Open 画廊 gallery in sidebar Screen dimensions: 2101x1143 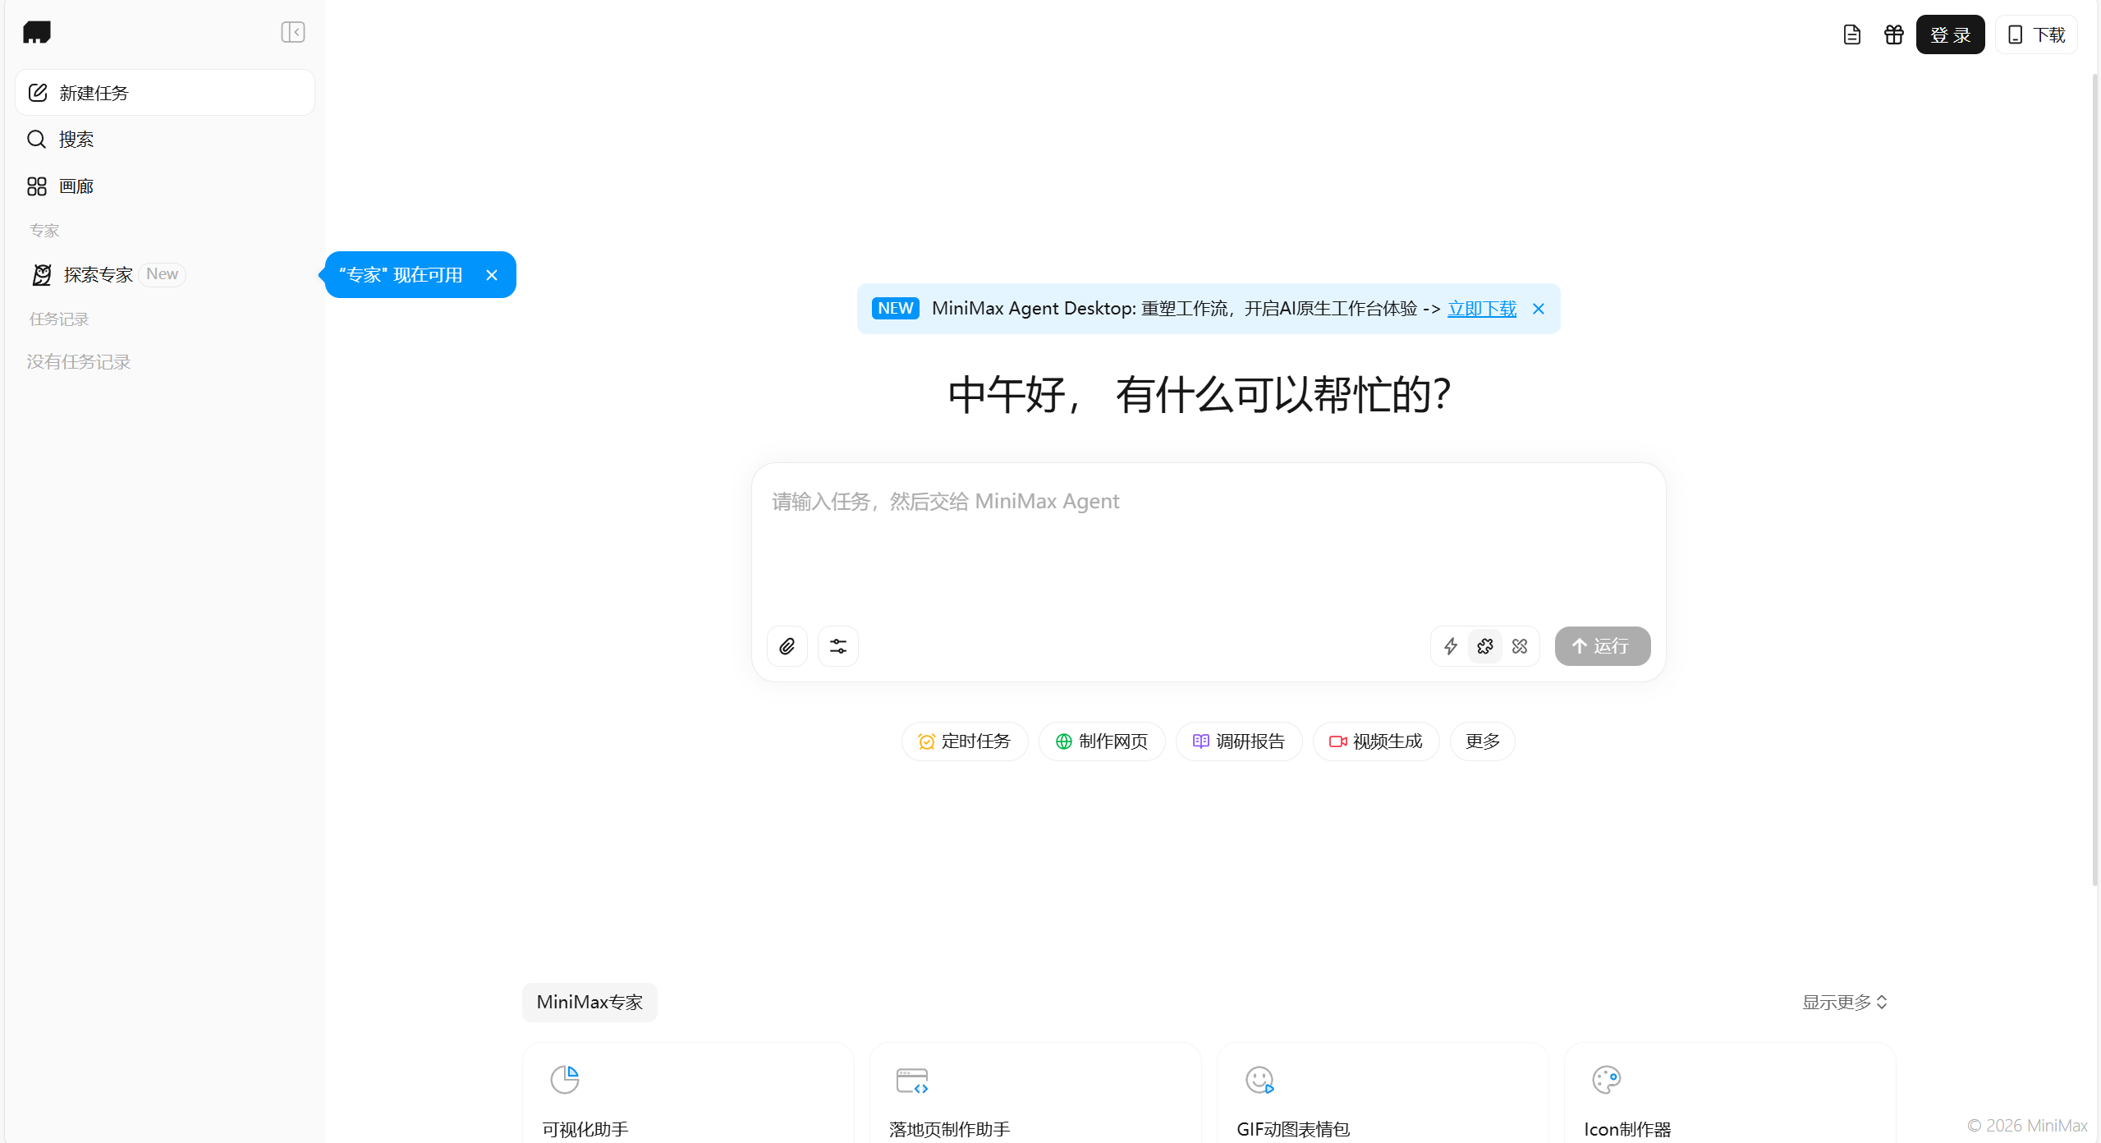76,186
